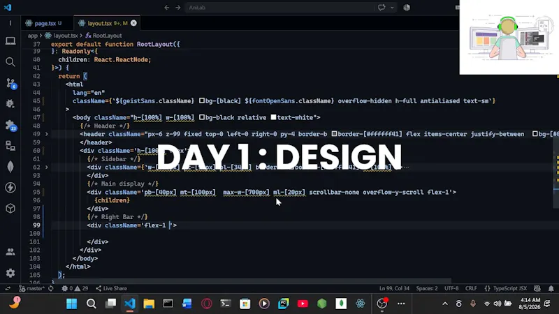Viewport: 559px width, 314px height.
Task: Click the Copilot status icon in status bar
Action: [x=537, y=288]
